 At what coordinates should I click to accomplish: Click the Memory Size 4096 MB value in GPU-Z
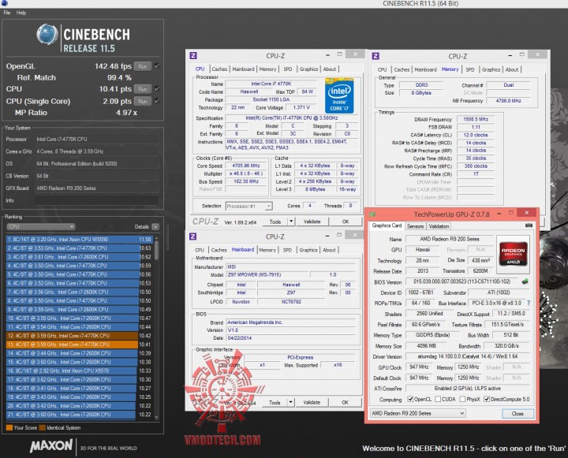[426, 346]
